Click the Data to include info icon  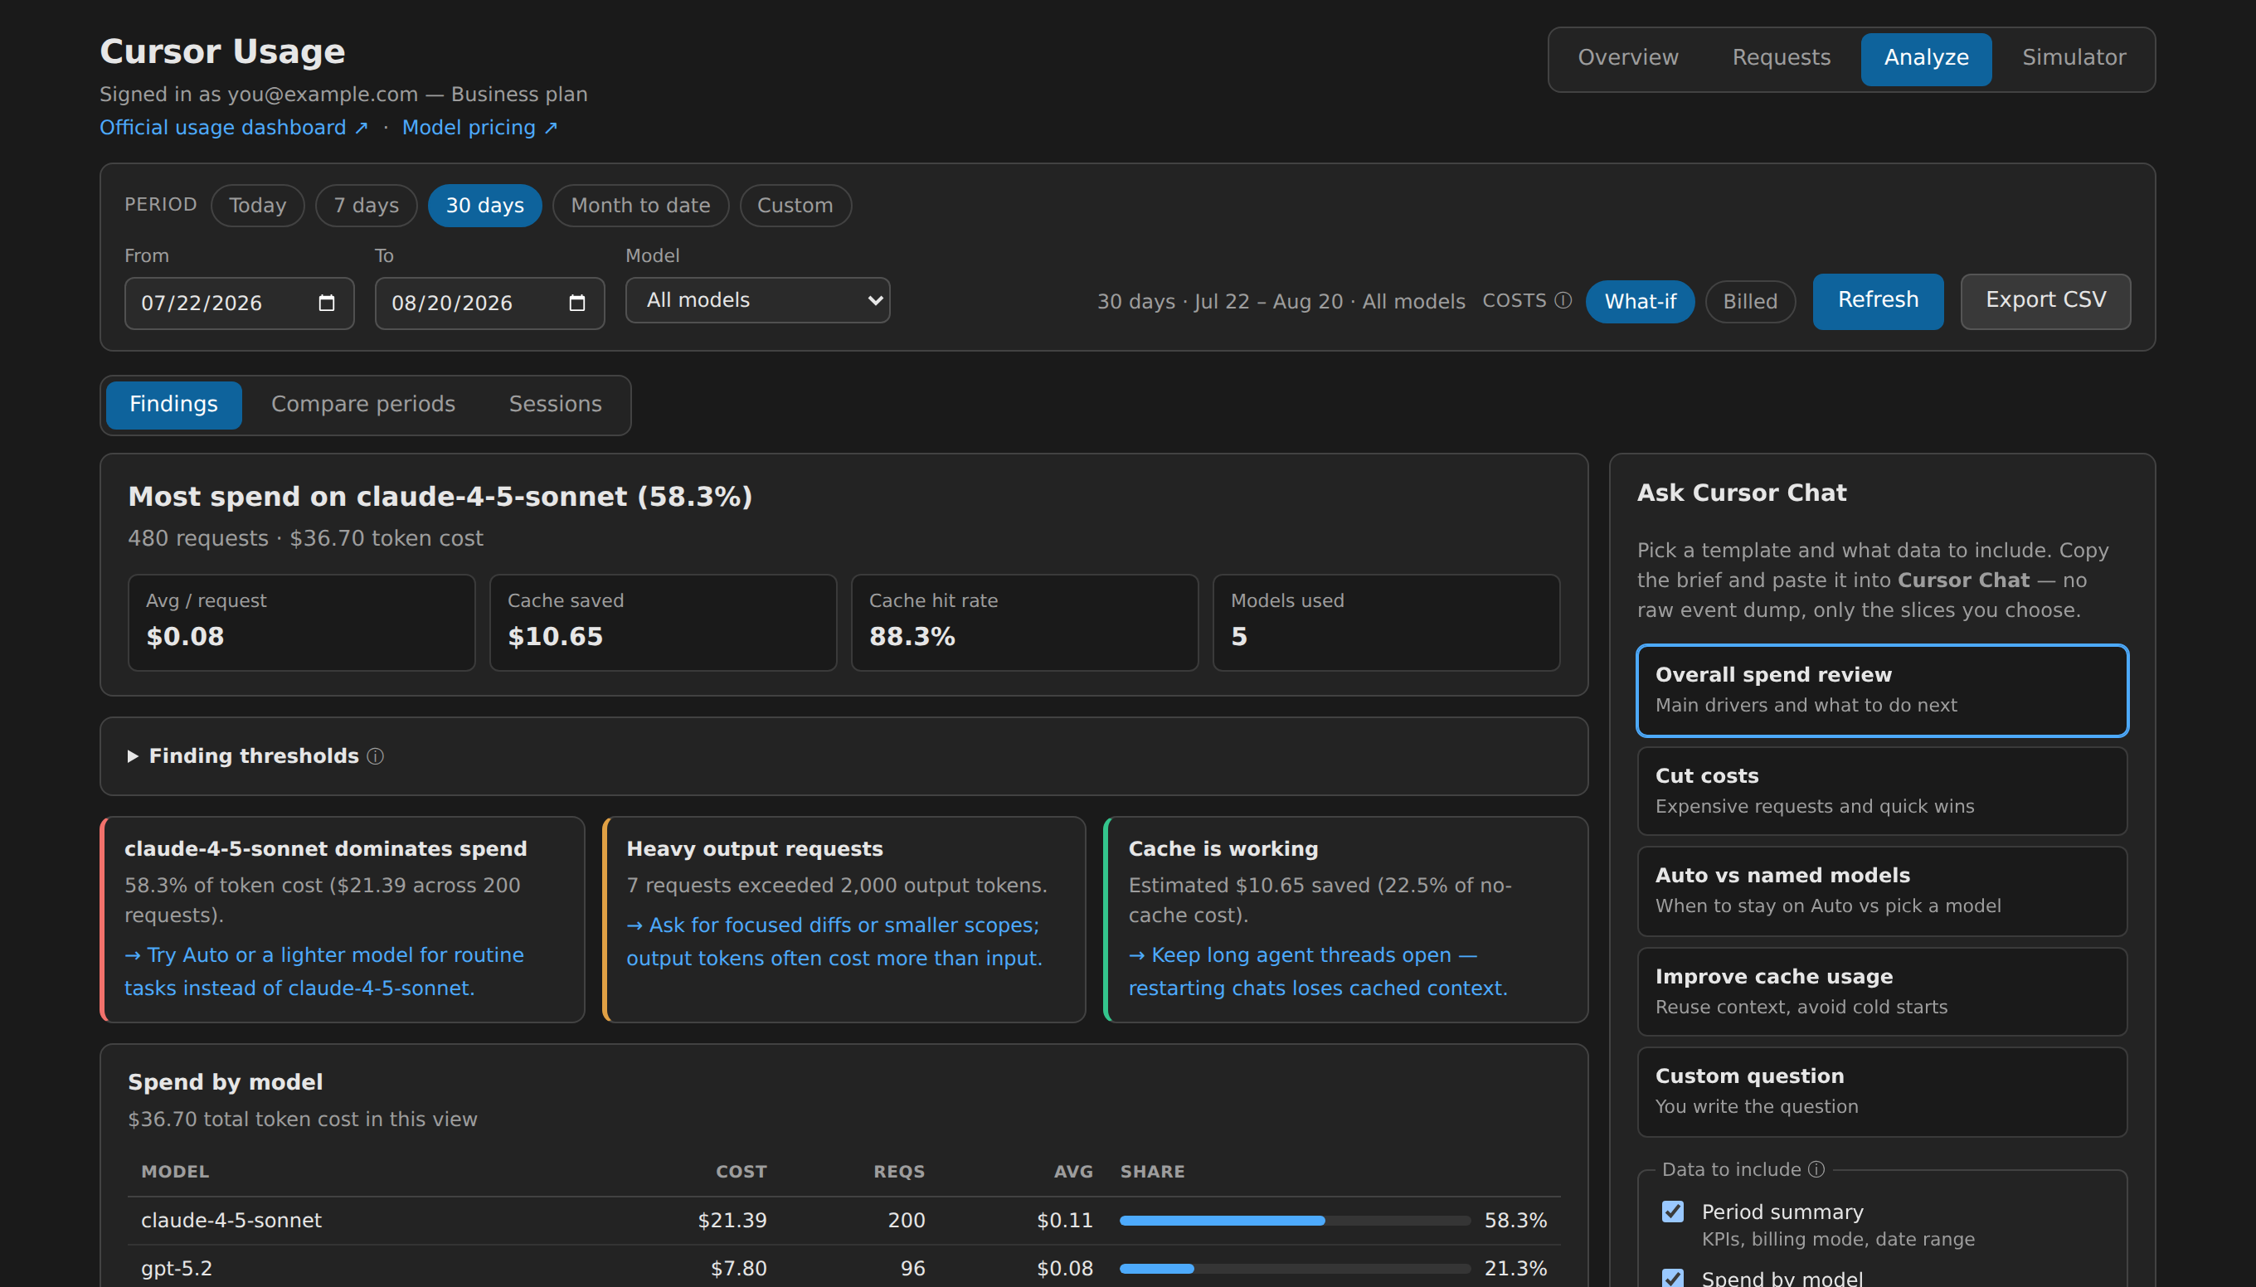1816,1169
